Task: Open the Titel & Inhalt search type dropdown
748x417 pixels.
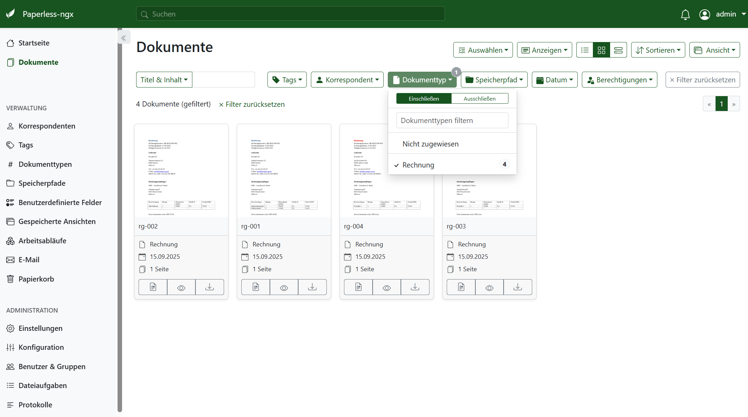Action: (164, 80)
